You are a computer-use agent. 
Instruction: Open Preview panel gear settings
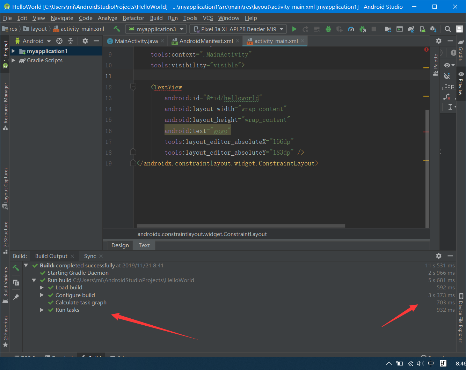439,41
